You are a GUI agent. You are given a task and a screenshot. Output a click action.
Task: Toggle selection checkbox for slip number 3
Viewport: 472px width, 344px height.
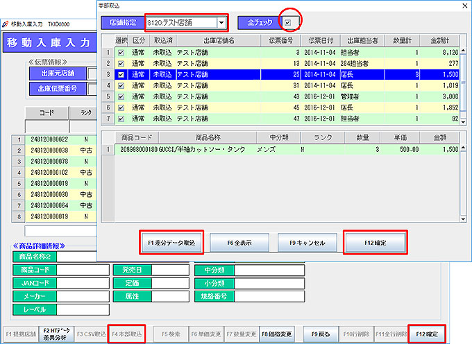pos(121,53)
